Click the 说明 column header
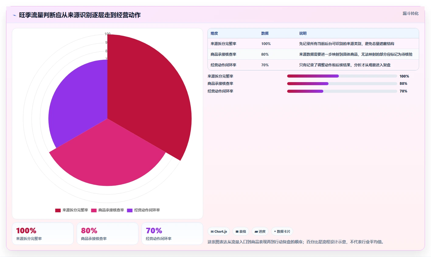 303,33
